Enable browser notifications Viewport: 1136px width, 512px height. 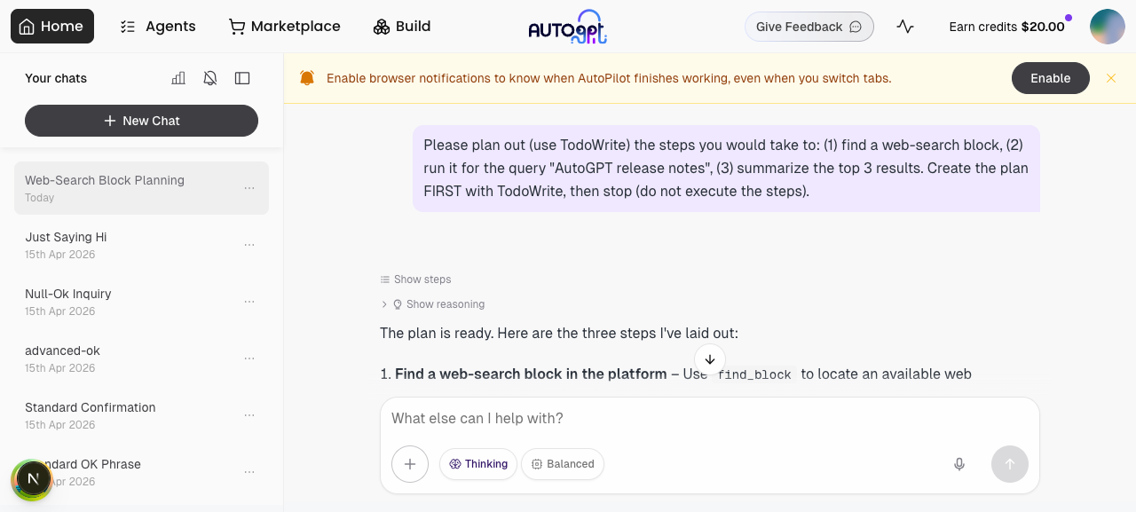coord(1051,78)
